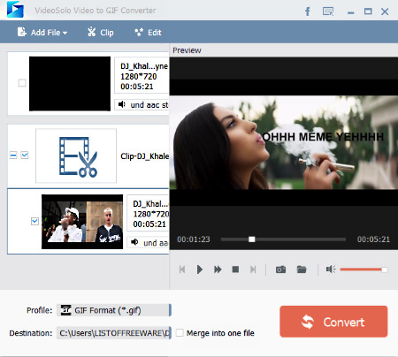Select the thumbnail with two men in white
The image size is (398, 357).
82,222
